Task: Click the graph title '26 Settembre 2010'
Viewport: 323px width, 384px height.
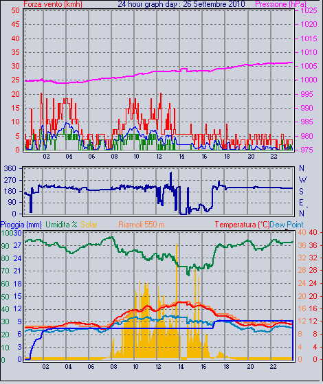Action: (214, 4)
